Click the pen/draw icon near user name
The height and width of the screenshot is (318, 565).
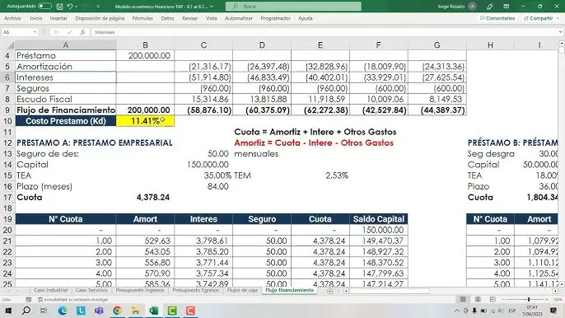[489, 7]
